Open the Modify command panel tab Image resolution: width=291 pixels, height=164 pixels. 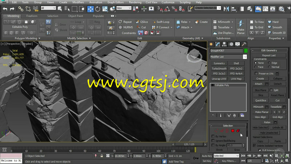click(218, 44)
